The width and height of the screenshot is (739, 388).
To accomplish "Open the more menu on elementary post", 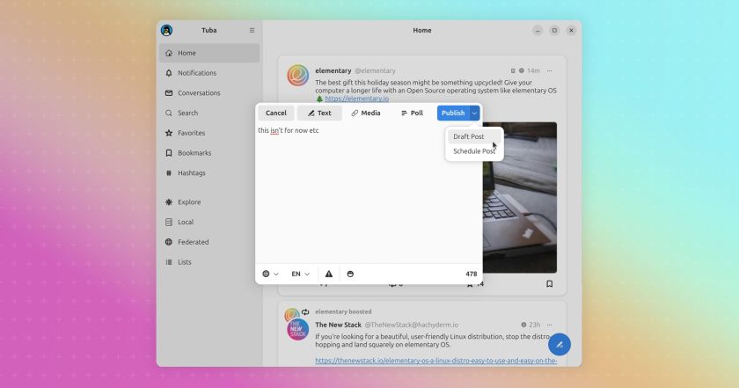I will 550,70.
